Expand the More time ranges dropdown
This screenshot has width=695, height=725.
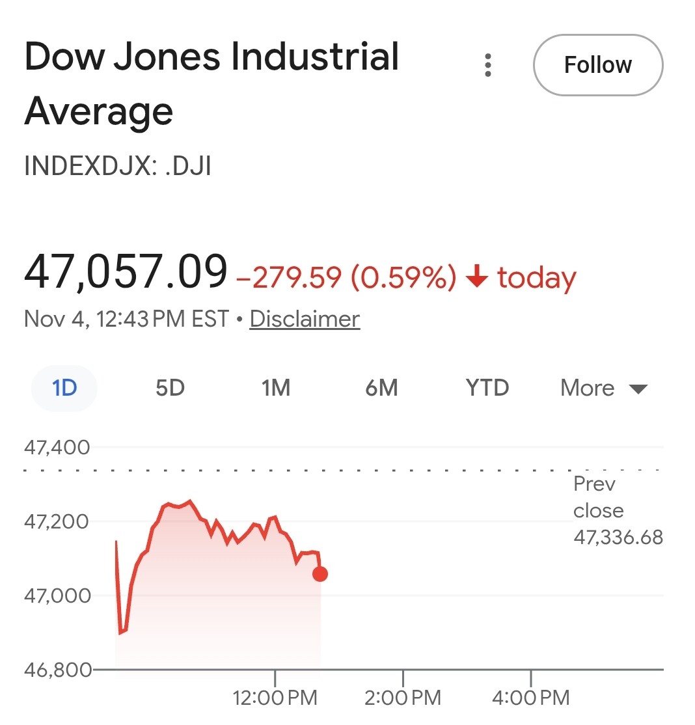click(603, 388)
